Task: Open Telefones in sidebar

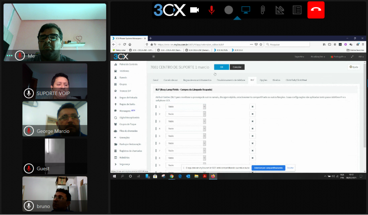Action: (x=124, y=71)
